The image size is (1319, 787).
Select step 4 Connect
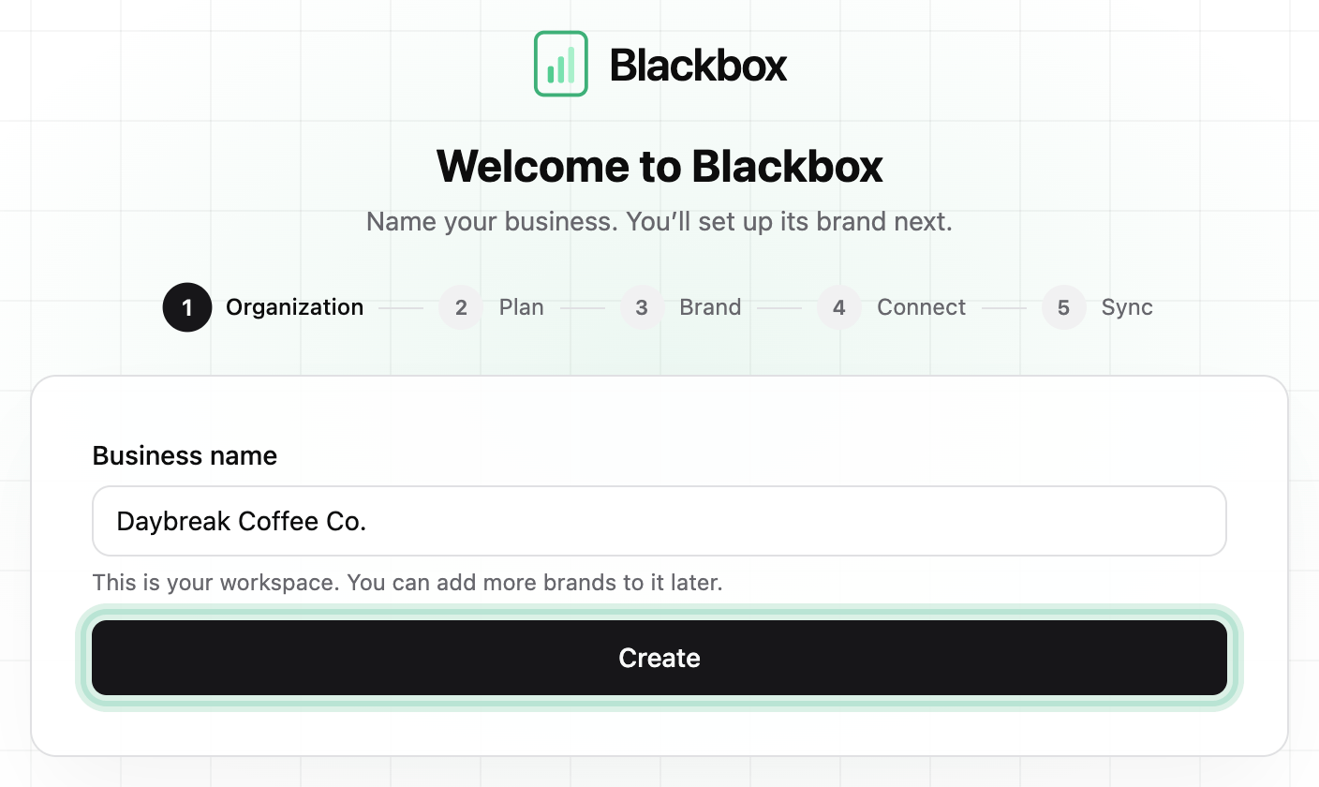click(x=891, y=307)
